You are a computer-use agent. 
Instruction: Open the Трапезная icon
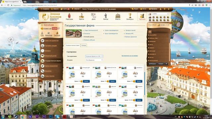pyautogui.click(x=57, y=34)
